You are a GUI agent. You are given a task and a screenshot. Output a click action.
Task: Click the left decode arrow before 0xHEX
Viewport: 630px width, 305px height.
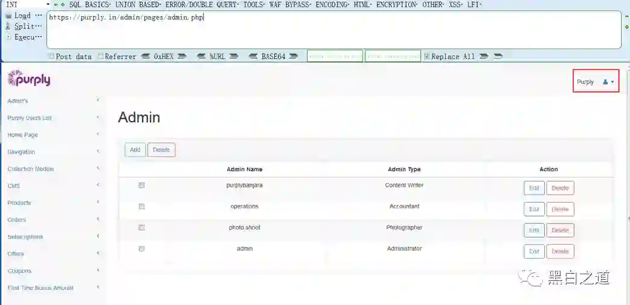(146, 56)
